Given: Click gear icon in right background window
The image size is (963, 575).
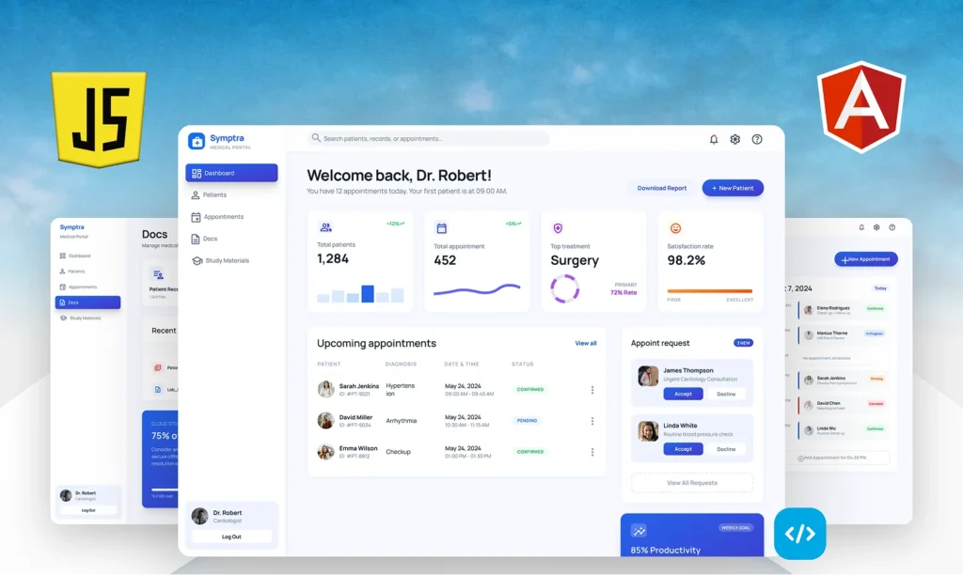Looking at the screenshot, I should (x=876, y=227).
